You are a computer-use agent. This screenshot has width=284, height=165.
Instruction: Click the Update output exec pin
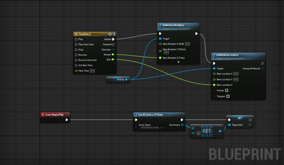tap(113, 39)
